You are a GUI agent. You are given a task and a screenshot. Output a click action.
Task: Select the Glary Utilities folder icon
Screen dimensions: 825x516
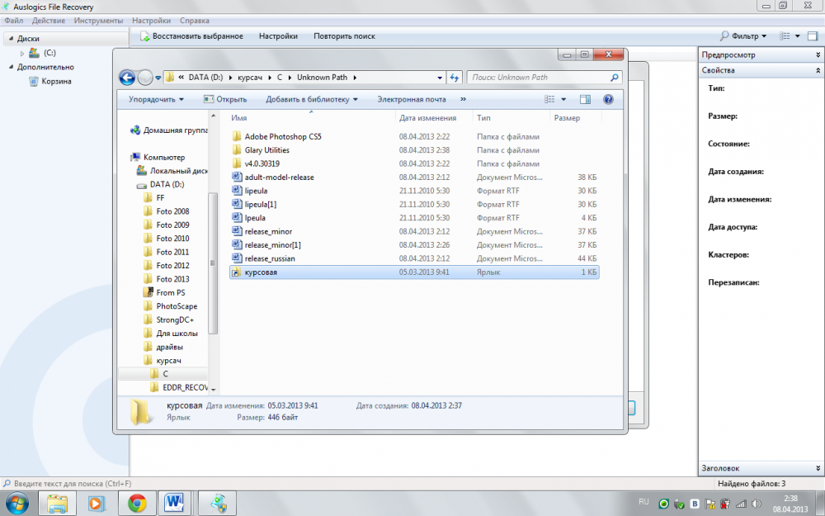pyautogui.click(x=237, y=150)
